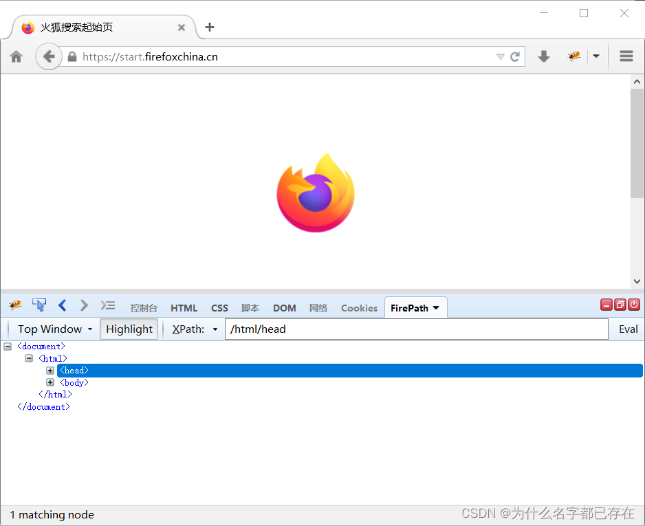Click the padlock site security icon
The width and height of the screenshot is (645, 526).
pos(72,56)
